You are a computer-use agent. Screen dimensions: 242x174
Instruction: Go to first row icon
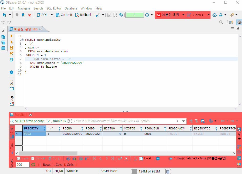(x=95, y=158)
